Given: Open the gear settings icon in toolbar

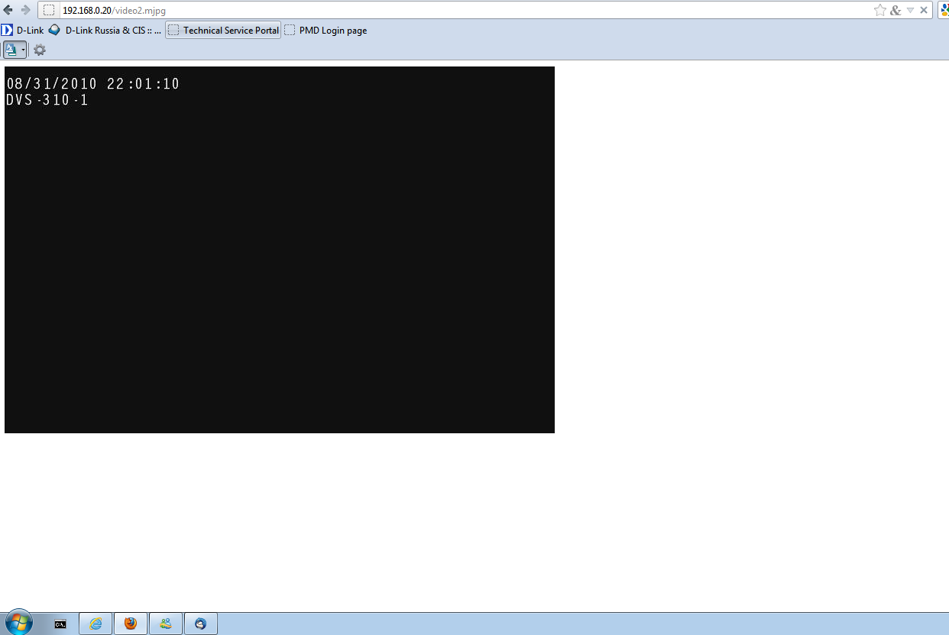Looking at the screenshot, I should click(40, 50).
